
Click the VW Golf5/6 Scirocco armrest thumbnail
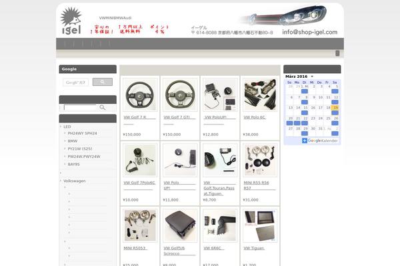(x=180, y=225)
